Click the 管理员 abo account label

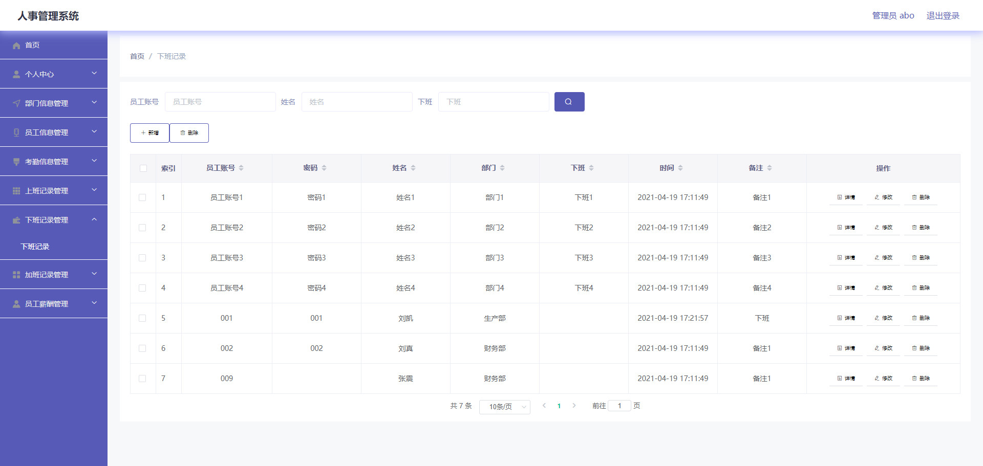893,16
